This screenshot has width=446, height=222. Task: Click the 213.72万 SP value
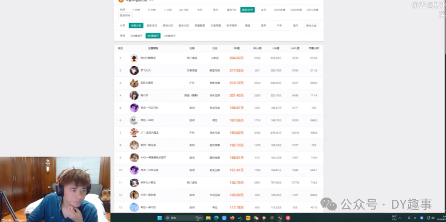(237, 83)
